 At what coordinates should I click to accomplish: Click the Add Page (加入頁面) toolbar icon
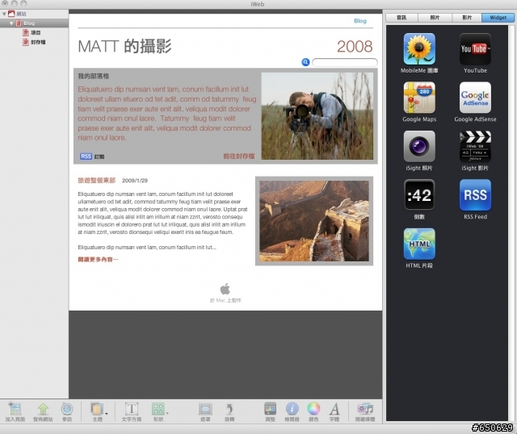tap(15, 409)
